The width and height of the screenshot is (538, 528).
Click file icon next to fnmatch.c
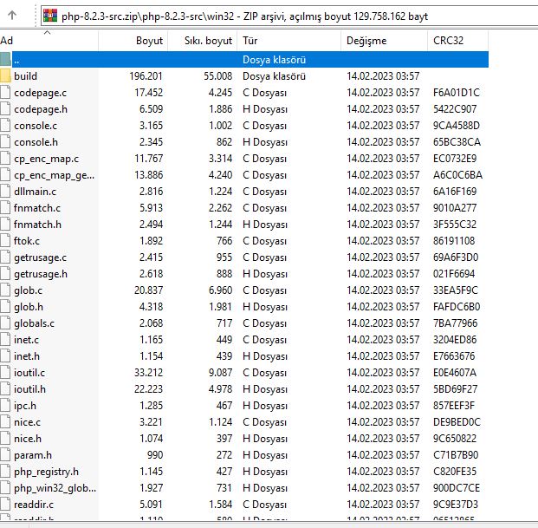(5, 208)
